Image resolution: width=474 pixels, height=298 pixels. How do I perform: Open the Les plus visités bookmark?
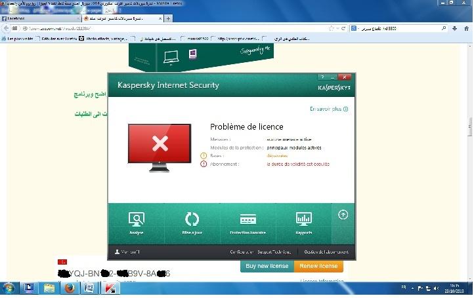[x=17, y=39]
